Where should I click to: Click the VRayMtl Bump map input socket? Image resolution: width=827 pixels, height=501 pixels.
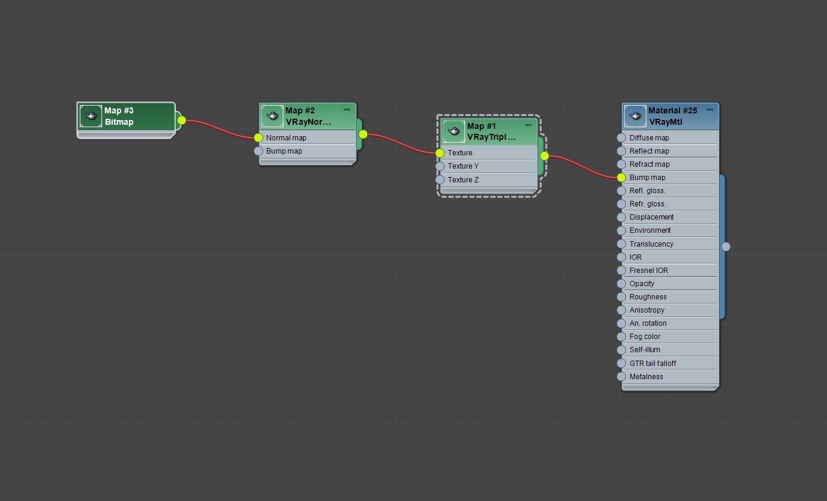point(621,178)
